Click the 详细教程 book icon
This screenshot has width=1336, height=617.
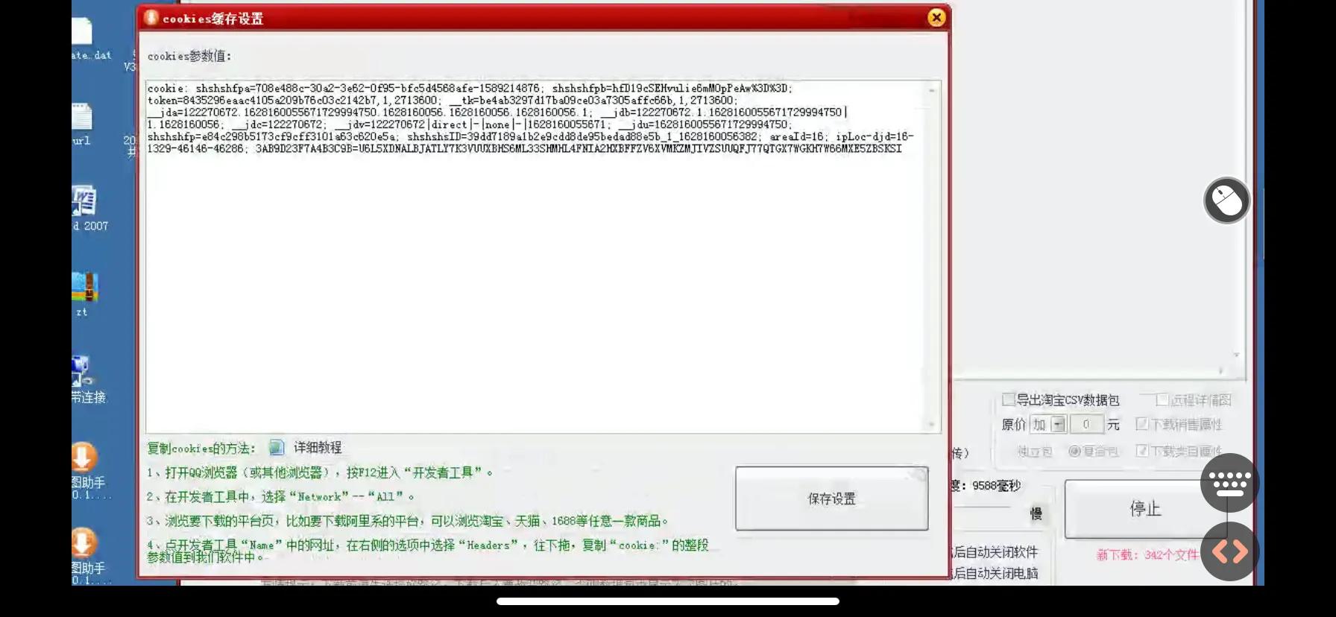coord(277,447)
